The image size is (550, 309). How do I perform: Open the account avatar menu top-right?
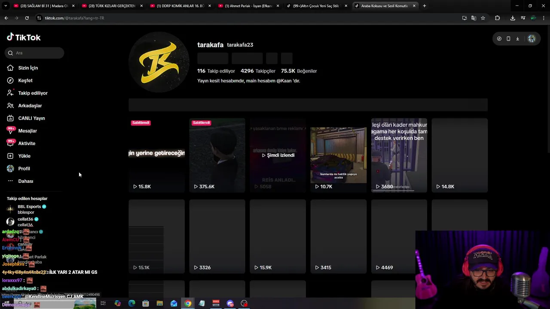532,39
